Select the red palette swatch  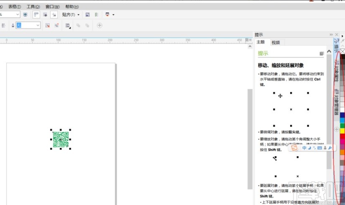pos(342,136)
